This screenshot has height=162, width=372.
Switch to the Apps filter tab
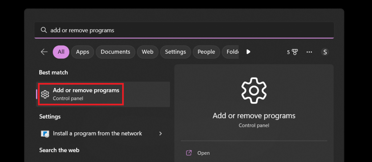82,52
